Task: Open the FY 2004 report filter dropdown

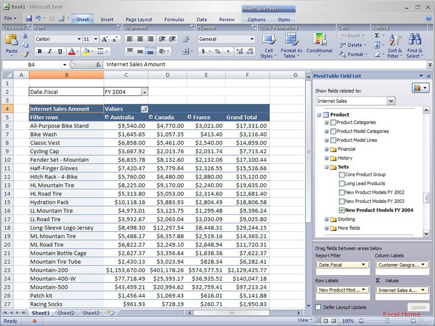Action: click(x=144, y=92)
